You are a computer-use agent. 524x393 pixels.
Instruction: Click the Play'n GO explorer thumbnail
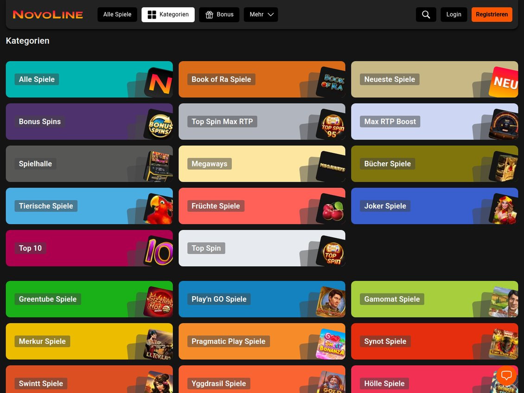(331, 302)
